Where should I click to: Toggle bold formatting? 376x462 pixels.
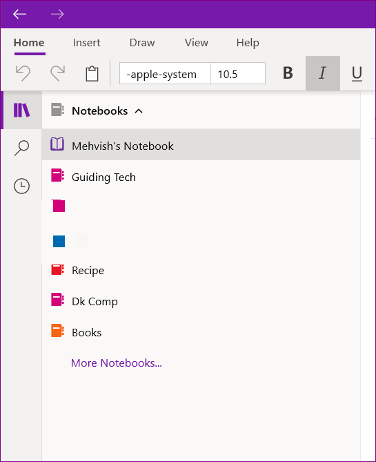coord(288,73)
